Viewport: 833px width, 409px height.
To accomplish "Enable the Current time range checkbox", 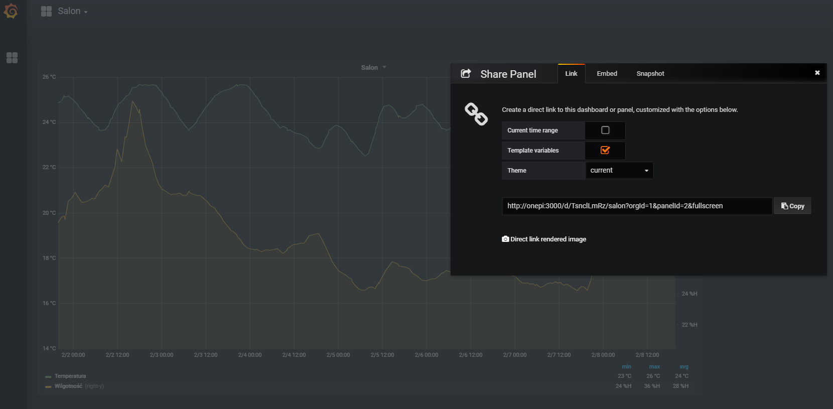I will pyautogui.click(x=605, y=130).
